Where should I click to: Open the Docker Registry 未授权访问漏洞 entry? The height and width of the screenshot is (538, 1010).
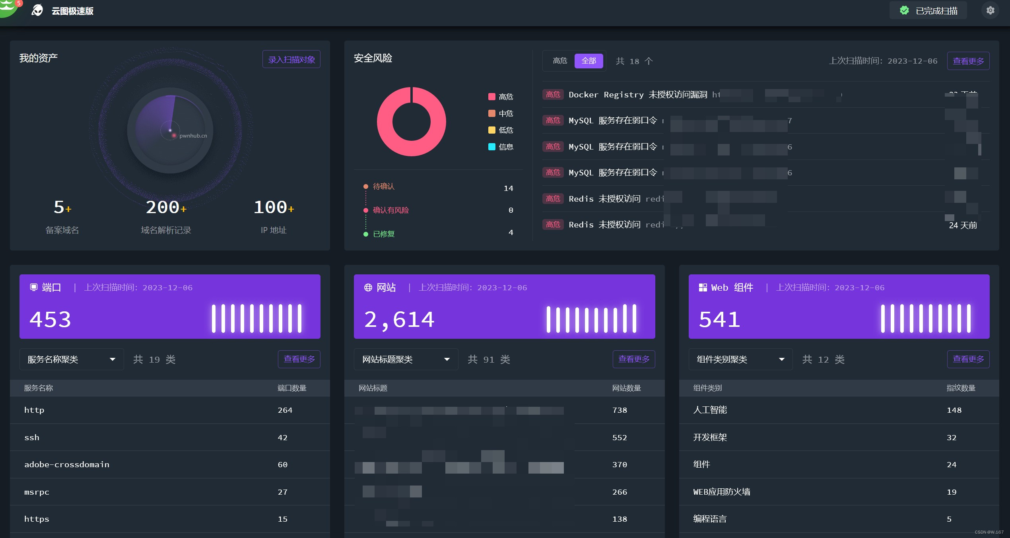pyautogui.click(x=637, y=95)
